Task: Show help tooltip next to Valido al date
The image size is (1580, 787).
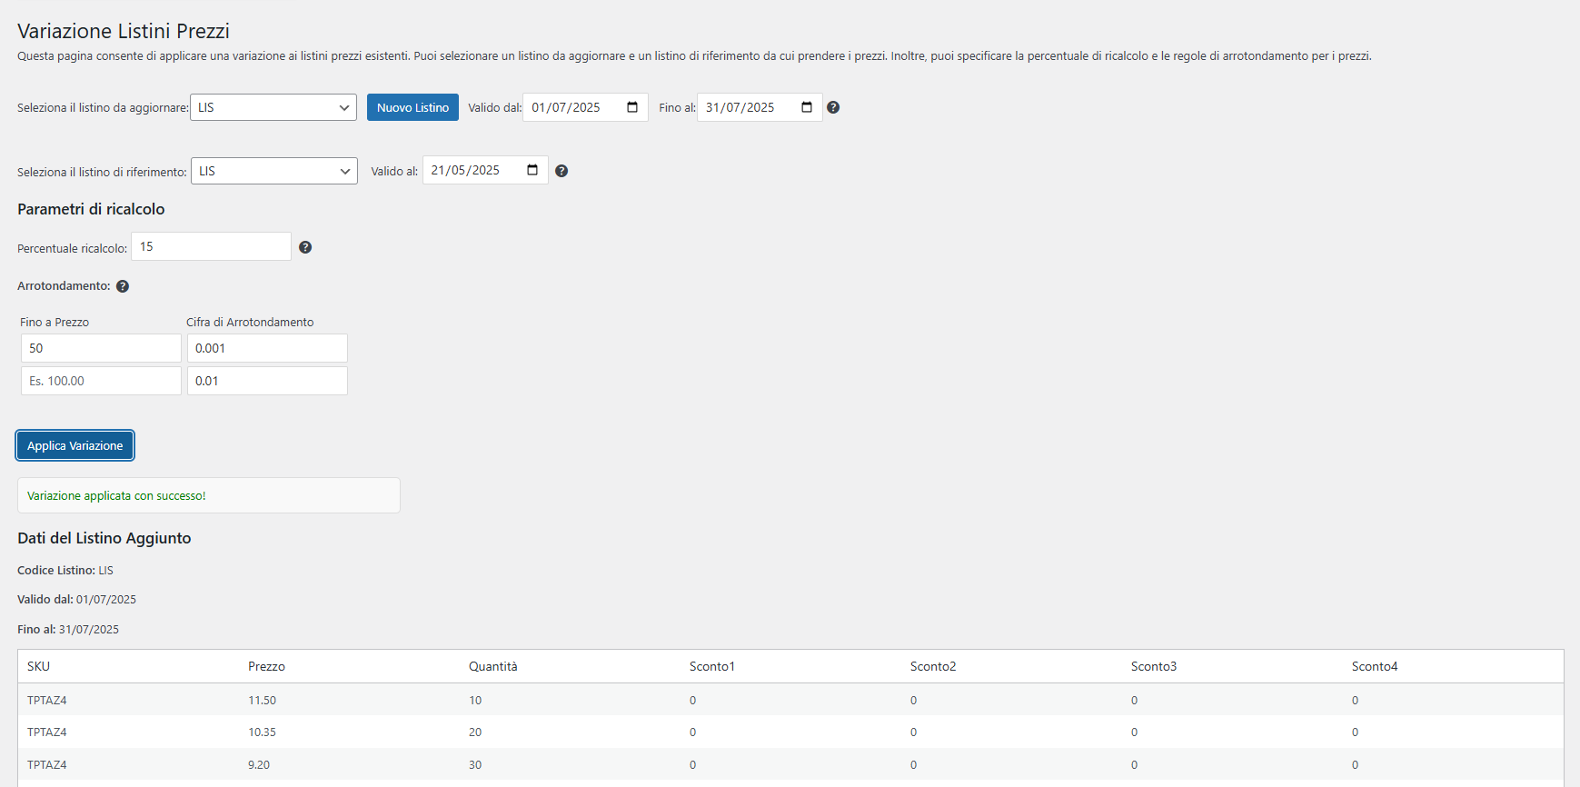Action: pos(561,171)
